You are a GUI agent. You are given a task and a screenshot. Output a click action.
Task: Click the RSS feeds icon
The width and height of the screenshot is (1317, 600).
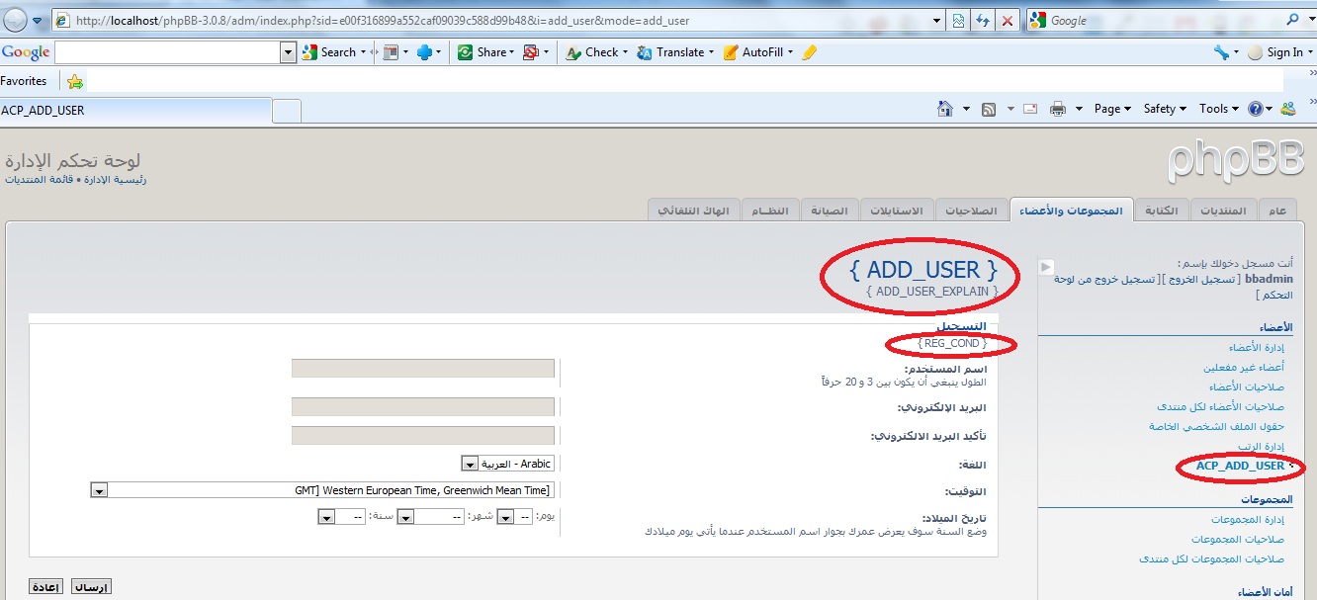[988, 109]
